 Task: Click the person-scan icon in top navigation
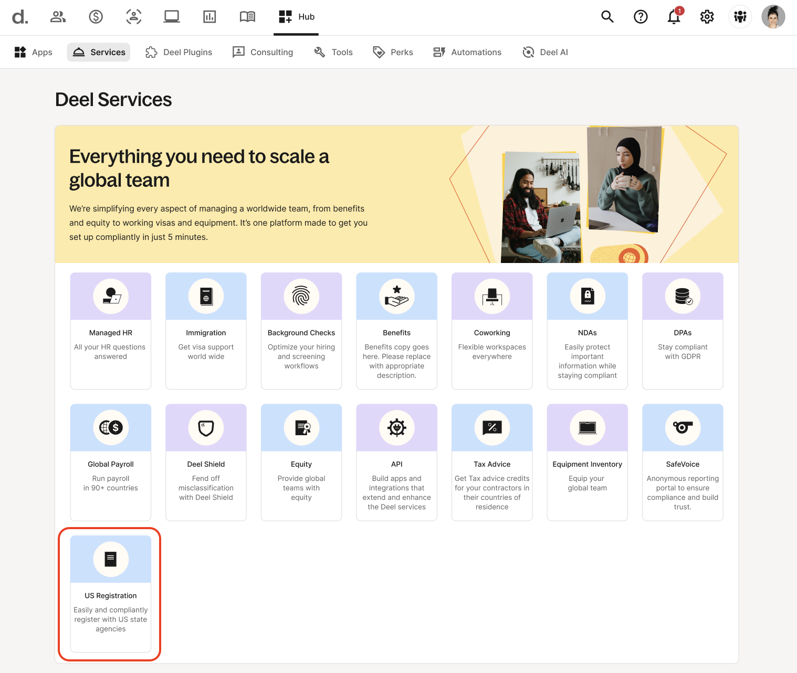pos(134,17)
